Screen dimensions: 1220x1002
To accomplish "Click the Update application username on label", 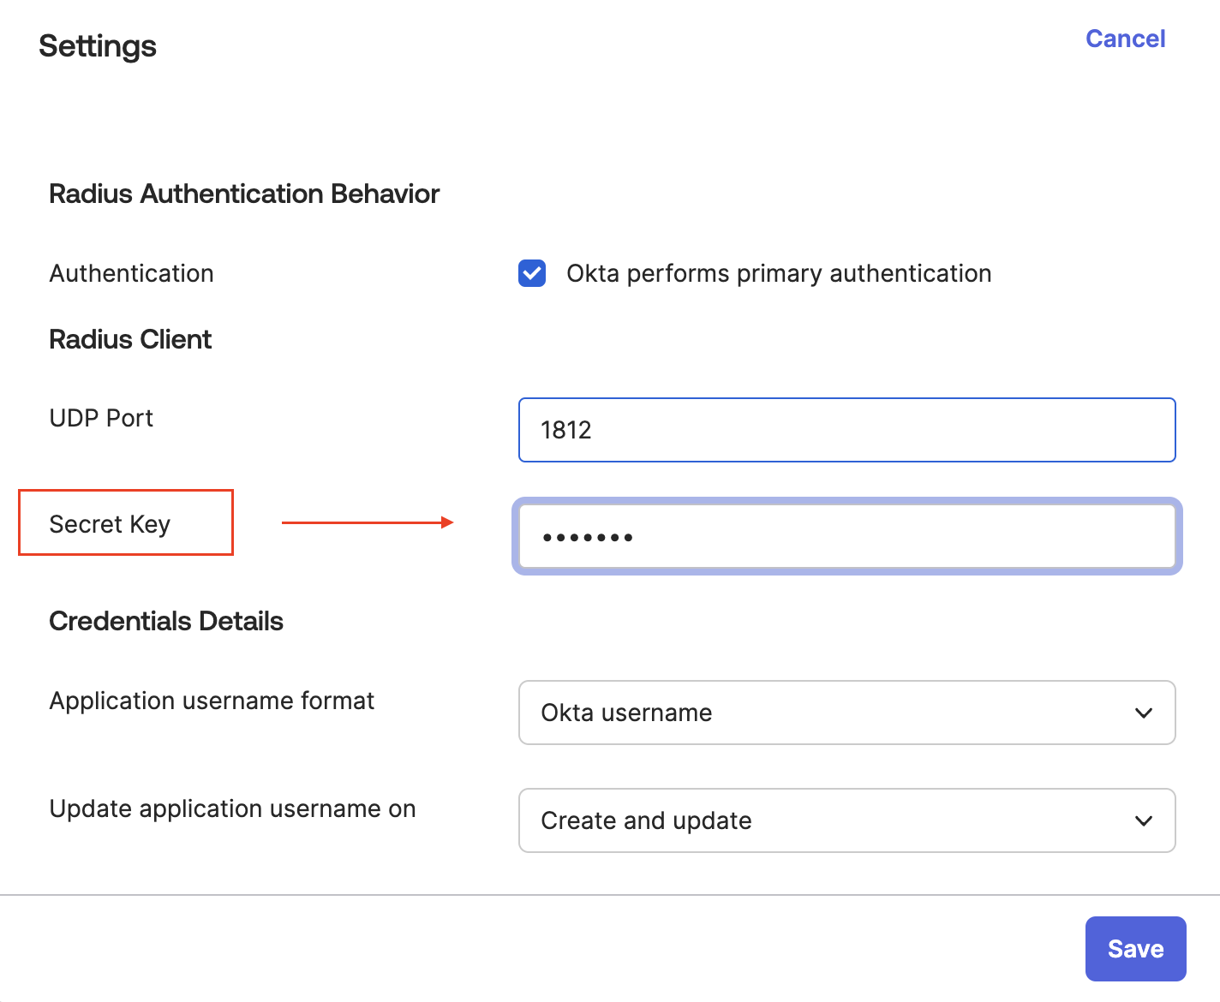I will (x=232, y=808).
